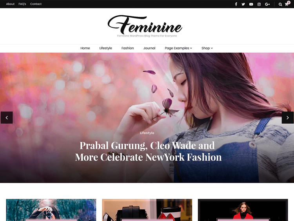Advance to next slide arrow
The height and width of the screenshot is (221, 294).
288,117
